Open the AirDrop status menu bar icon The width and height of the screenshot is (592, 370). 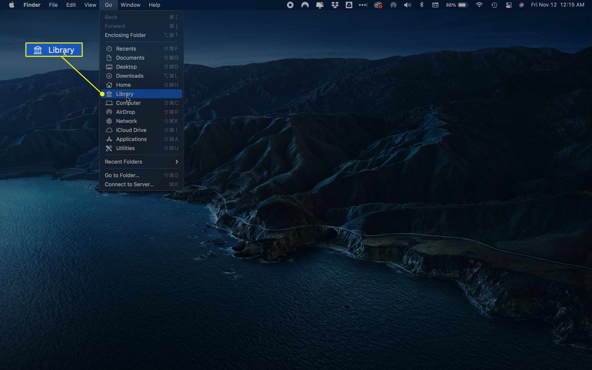tap(393, 5)
